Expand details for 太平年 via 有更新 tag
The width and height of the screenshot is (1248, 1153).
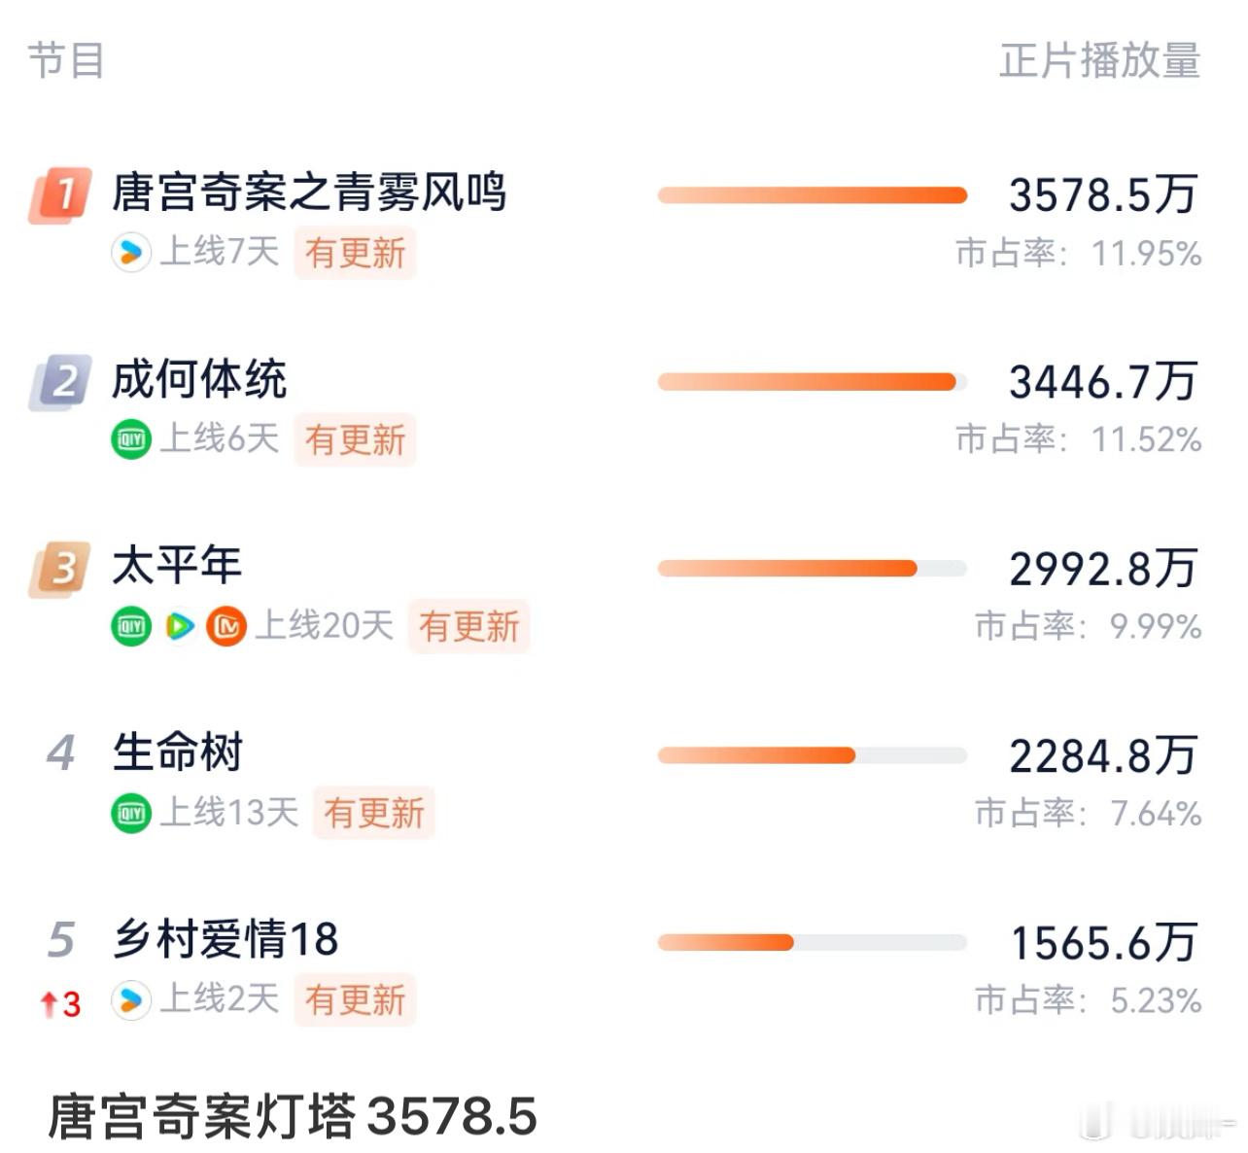coord(468,627)
